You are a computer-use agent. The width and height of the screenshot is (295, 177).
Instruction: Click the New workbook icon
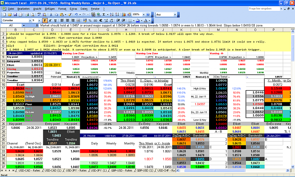[x=5, y=15]
